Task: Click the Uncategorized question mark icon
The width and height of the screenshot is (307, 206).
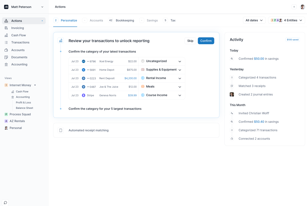Action: pyautogui.click(x=143, y=61)
